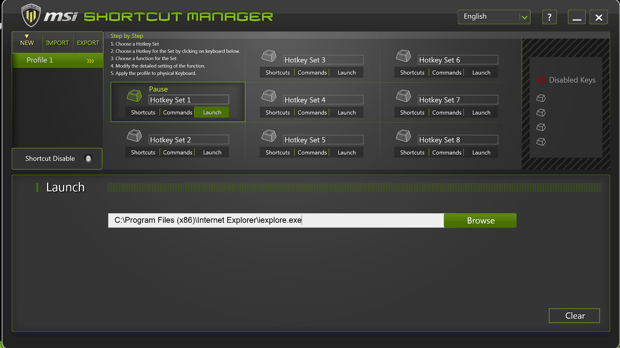Open Shortcuts tab for Hotkey Set 6
Viewport: 620px width, 348px height.
click(412, 73)
